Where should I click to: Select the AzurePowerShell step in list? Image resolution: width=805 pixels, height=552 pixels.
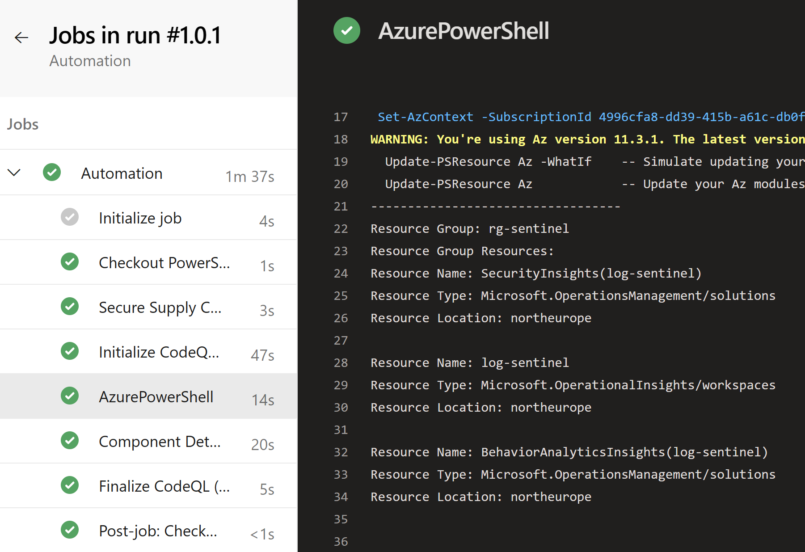pyautogui.click(x=148, y=396)
